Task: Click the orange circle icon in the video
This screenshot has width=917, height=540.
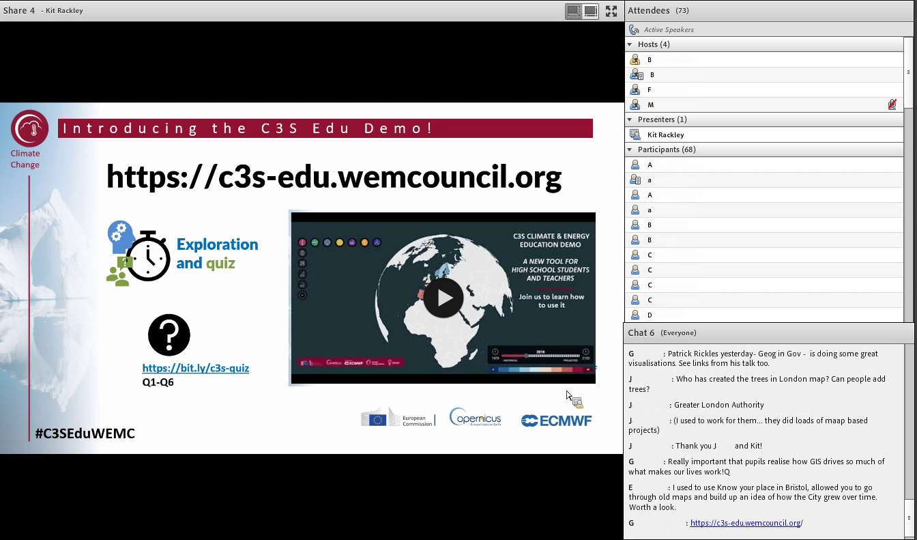Action: (364, 242)
